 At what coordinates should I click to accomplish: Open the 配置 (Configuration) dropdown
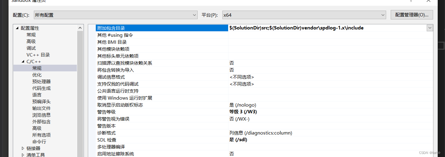click(116, 15)
